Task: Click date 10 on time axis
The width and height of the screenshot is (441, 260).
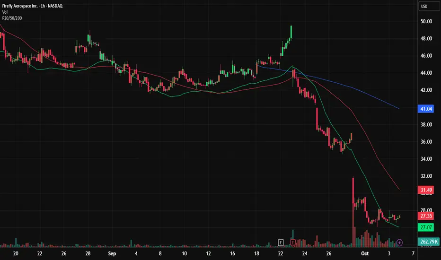Action: [x=184, y=253]
